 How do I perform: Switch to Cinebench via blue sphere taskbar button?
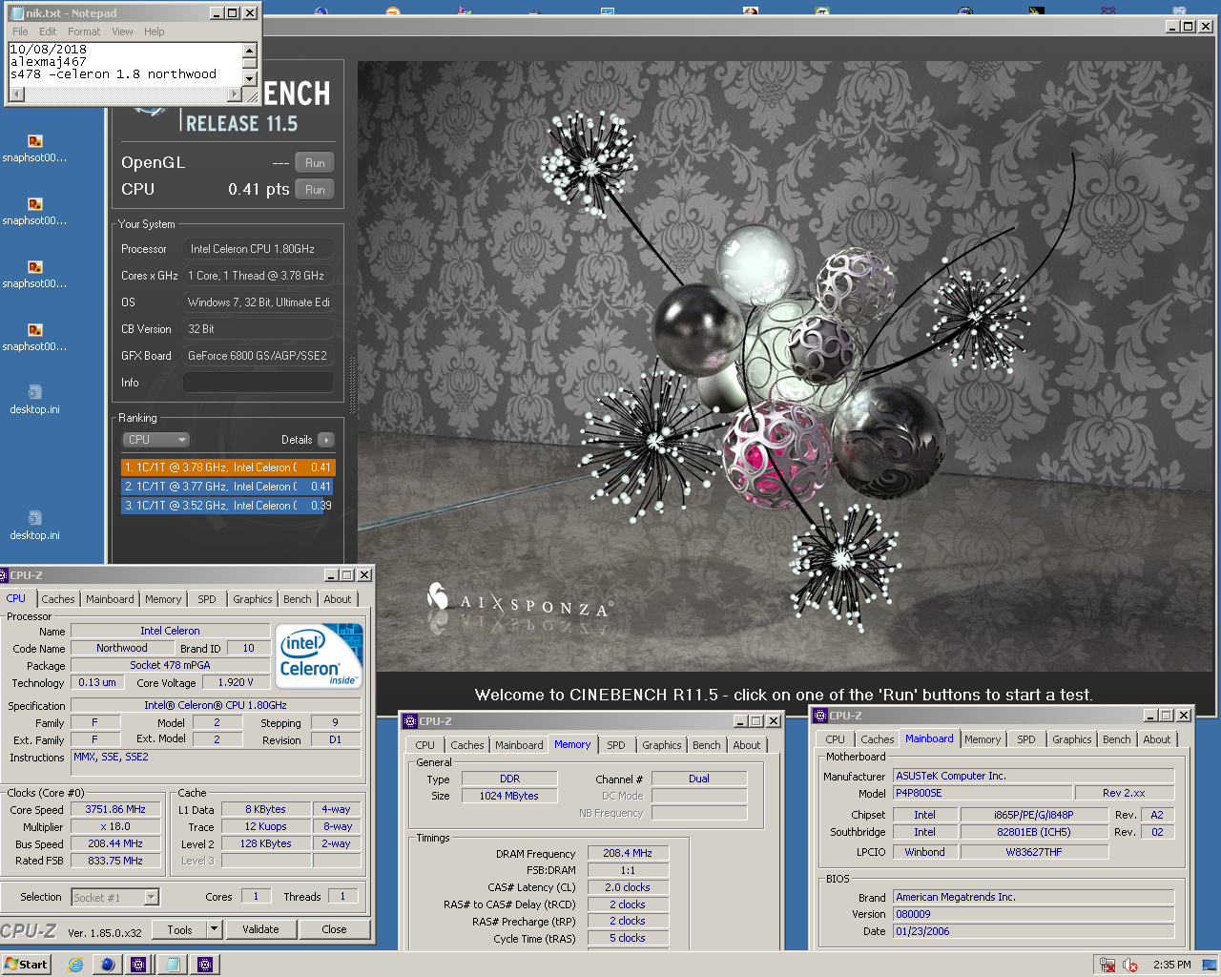pyautogui.click(x=108, y=965)
